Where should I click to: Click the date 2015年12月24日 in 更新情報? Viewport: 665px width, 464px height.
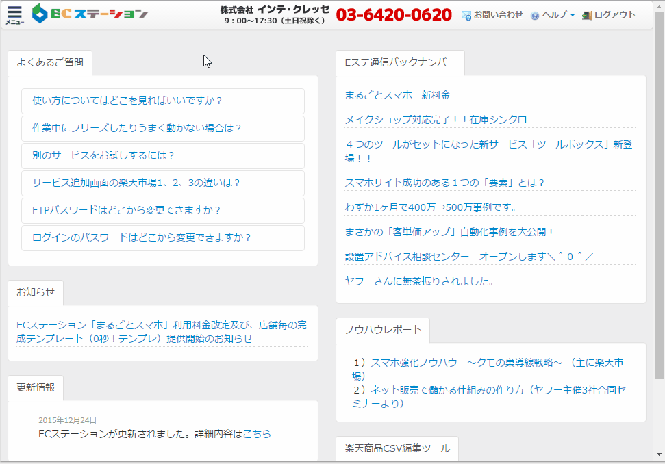coord(67,420)
